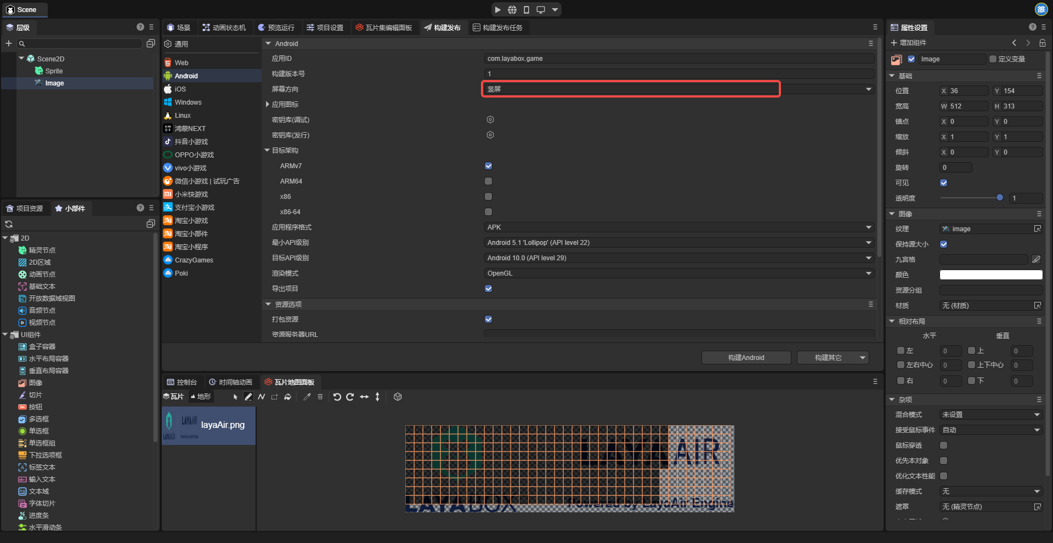Flip tile horizontally with double-arrow icon
The image size is (1053, 543).
click(364, 397)
